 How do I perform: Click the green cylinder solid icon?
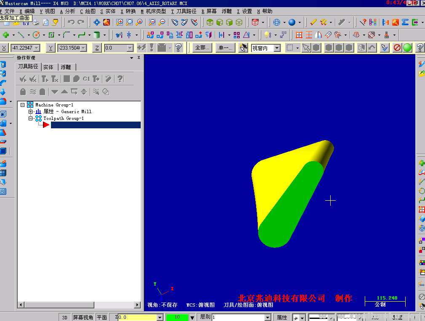click(96, 35)
